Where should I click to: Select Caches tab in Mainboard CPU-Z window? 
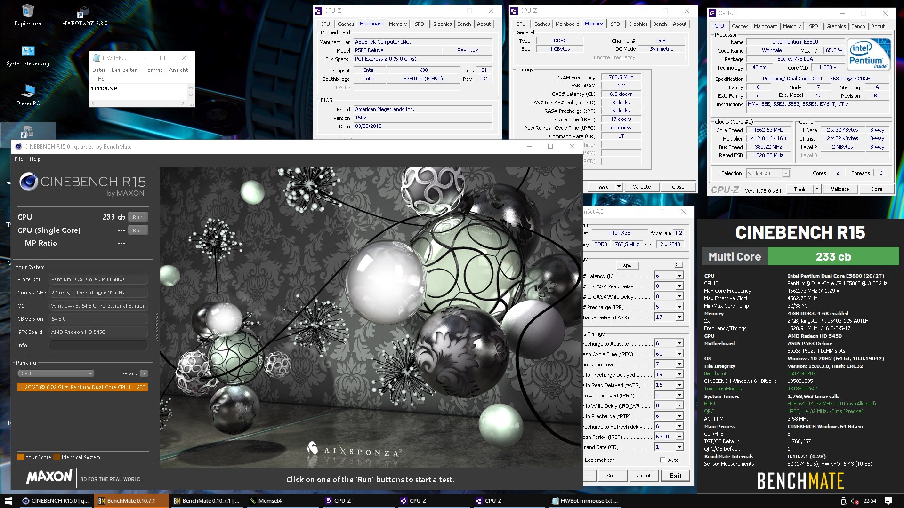coord(346,24)
